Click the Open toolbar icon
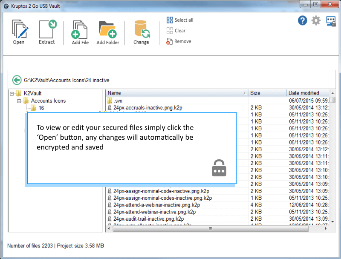Image resolution: width=341 pixels, height=259 pixels. pos(19,30)
